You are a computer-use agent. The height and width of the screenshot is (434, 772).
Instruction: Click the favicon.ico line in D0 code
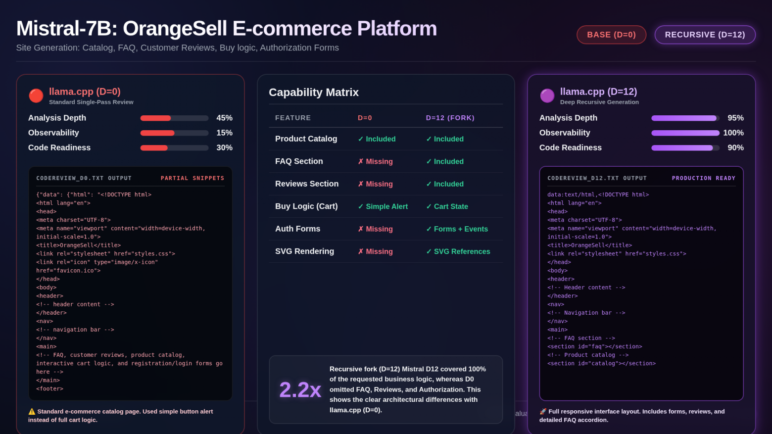pyautogui.click(x=68, y=271)
